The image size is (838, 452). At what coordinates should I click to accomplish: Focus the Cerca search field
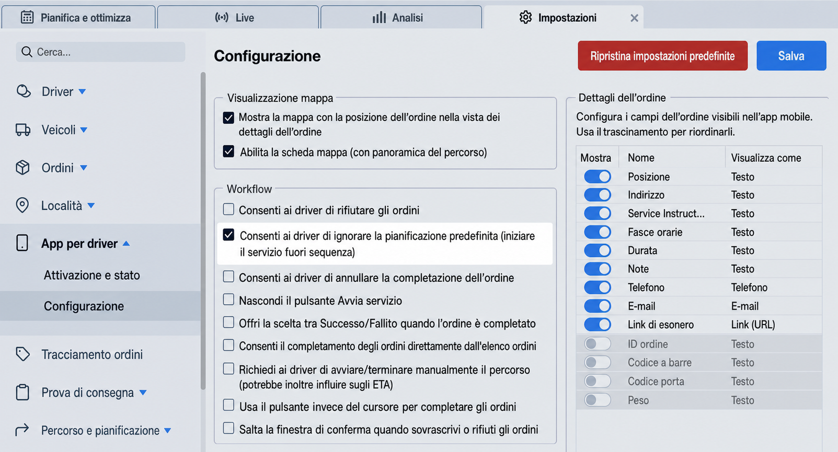(100, 52)
